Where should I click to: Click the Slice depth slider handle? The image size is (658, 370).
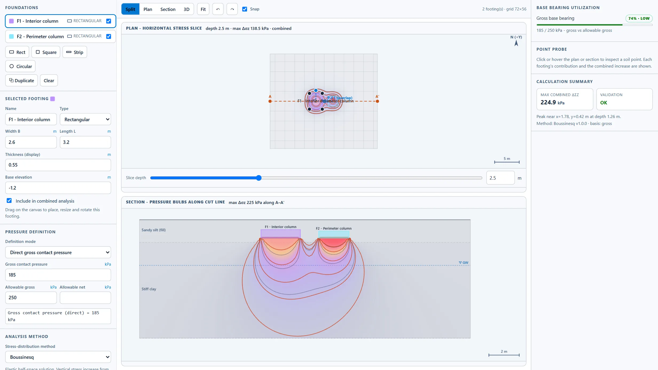coord(258,178)
